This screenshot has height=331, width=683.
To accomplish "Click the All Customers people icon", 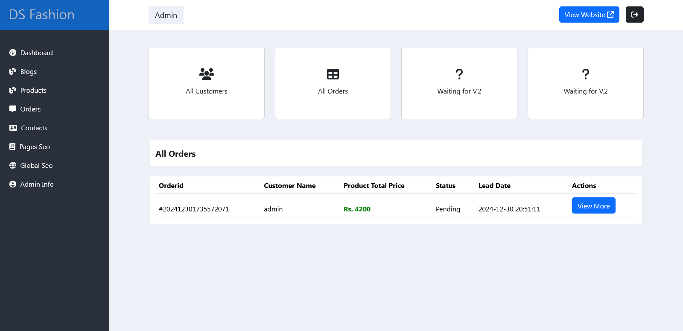I will (x=207, y=74).
